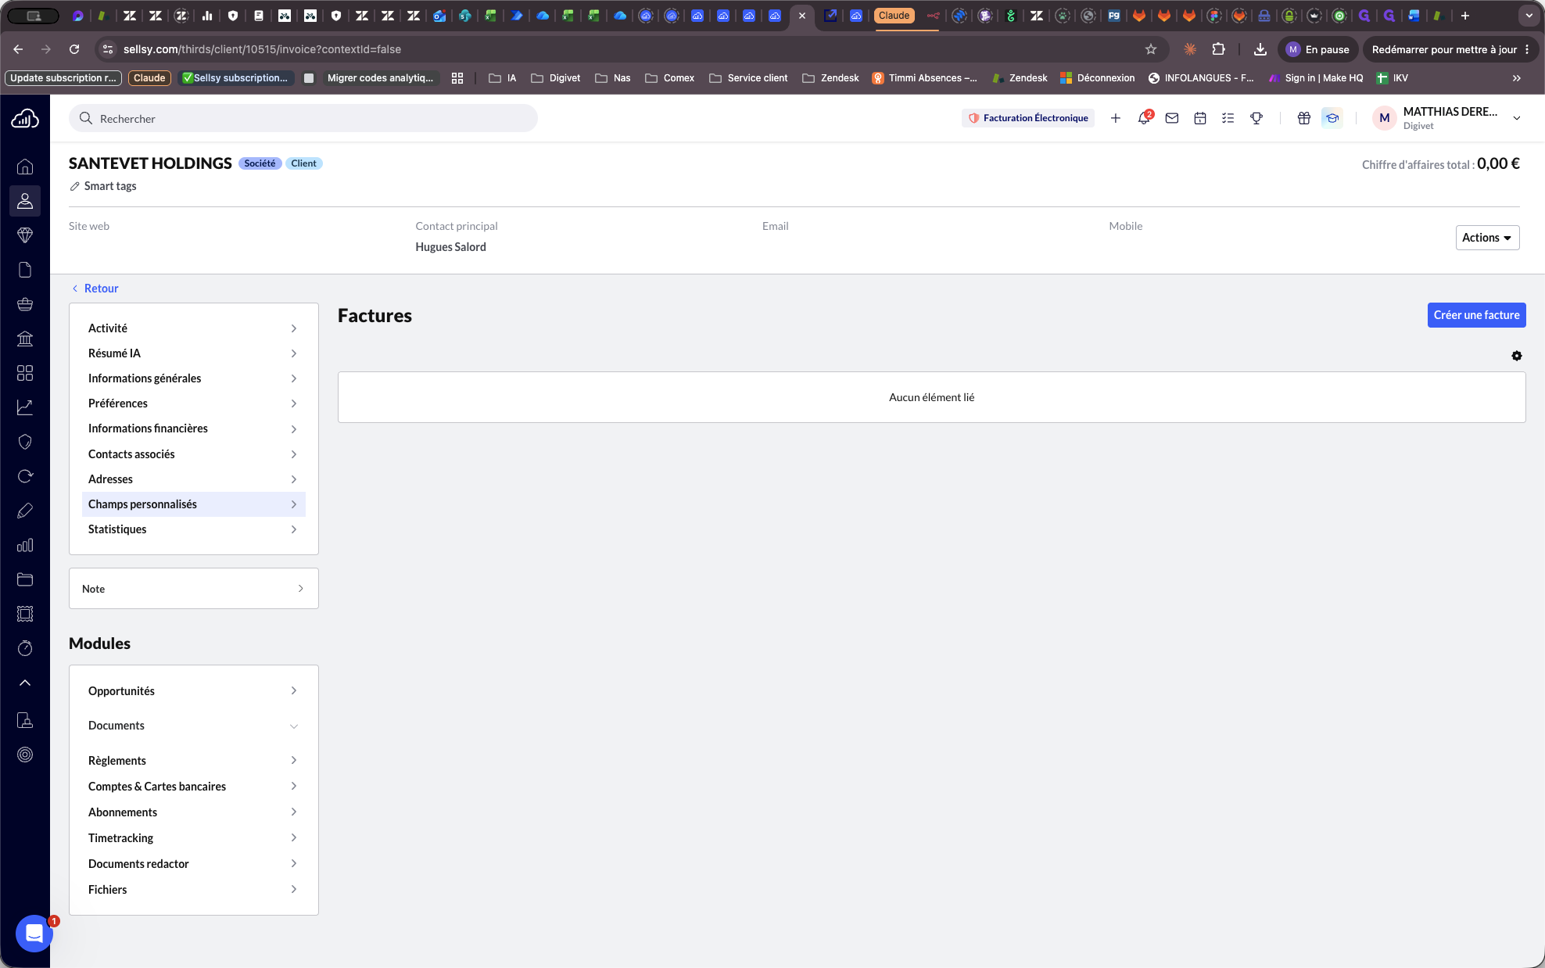
Task: Open the calendar icon in top bar
Action: pyautogui.click(x=1200, y=118)
